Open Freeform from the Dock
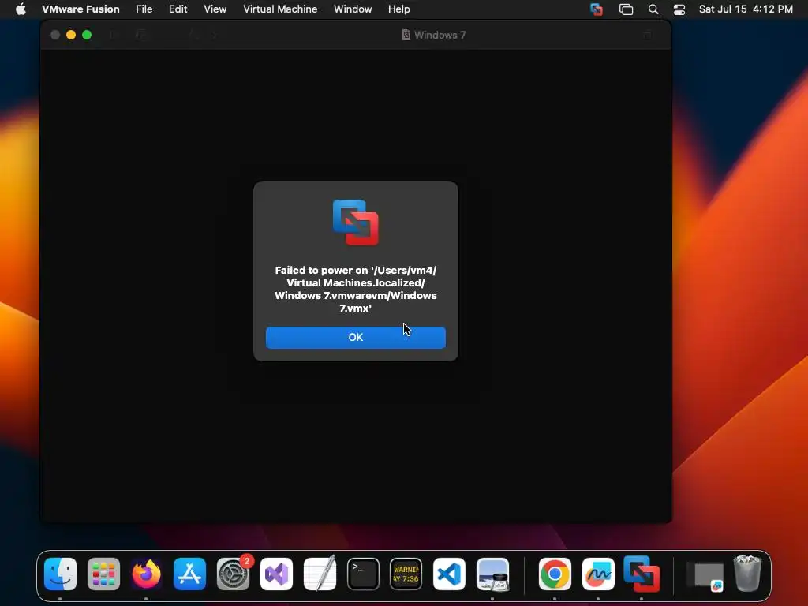Screen dimensions: 808x606 [598, 574]
